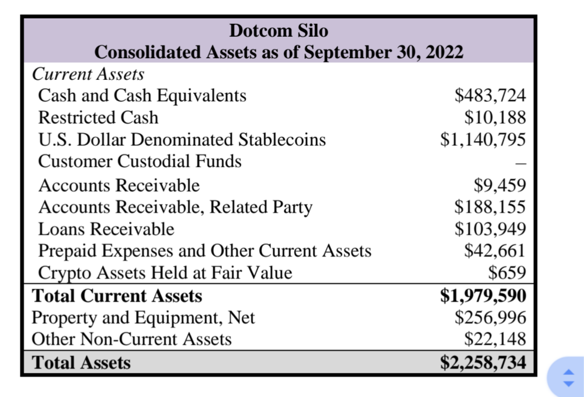584x397 pixels.
Task: Select Crypto Assets Held at Fair Value
Action: (x=165, y=272)
